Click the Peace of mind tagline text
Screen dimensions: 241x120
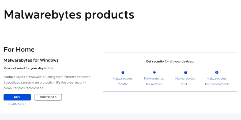28,68
